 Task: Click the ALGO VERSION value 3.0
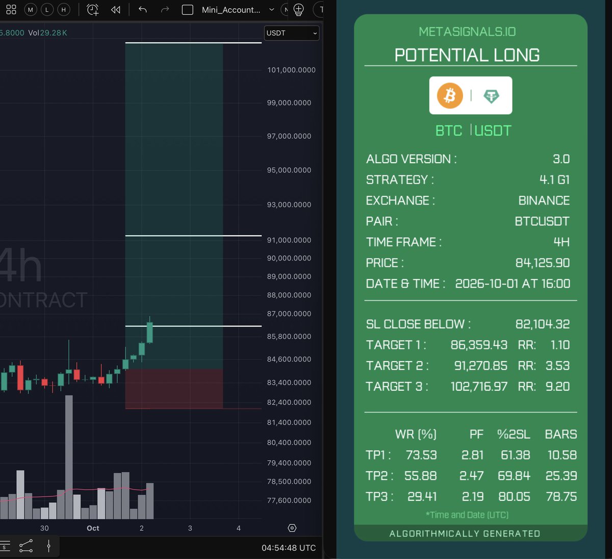coord(561,159)
